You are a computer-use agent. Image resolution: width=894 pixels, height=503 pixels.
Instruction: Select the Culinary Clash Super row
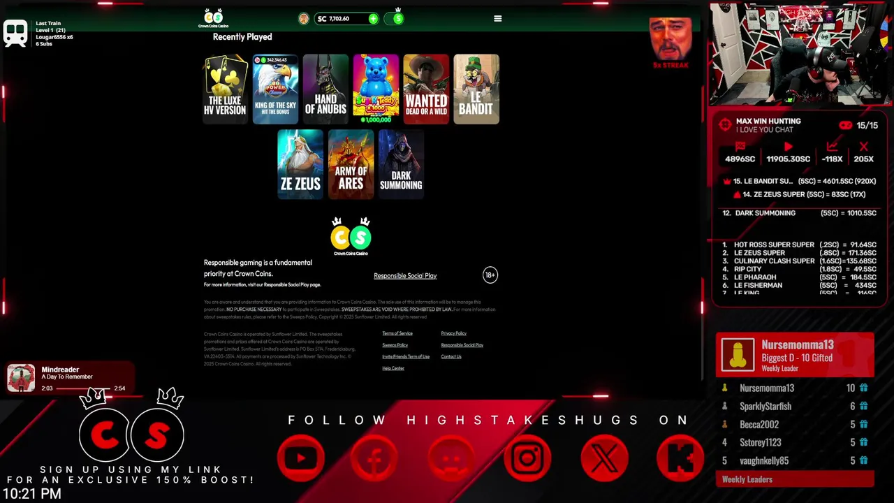coord(799,261)
